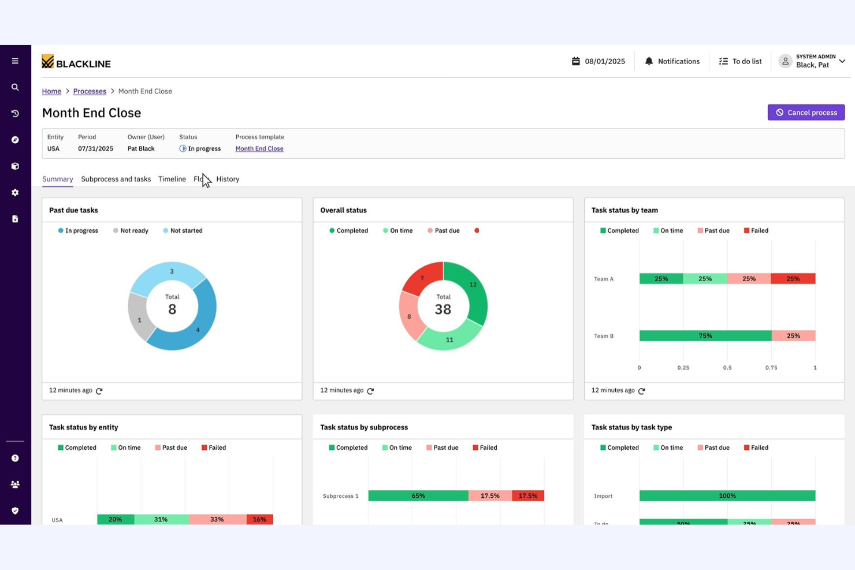This screenshot has height=570, width=855.
Task: Click the compass navigation icon in the sidebar
Action: click(x=15, y=139)
